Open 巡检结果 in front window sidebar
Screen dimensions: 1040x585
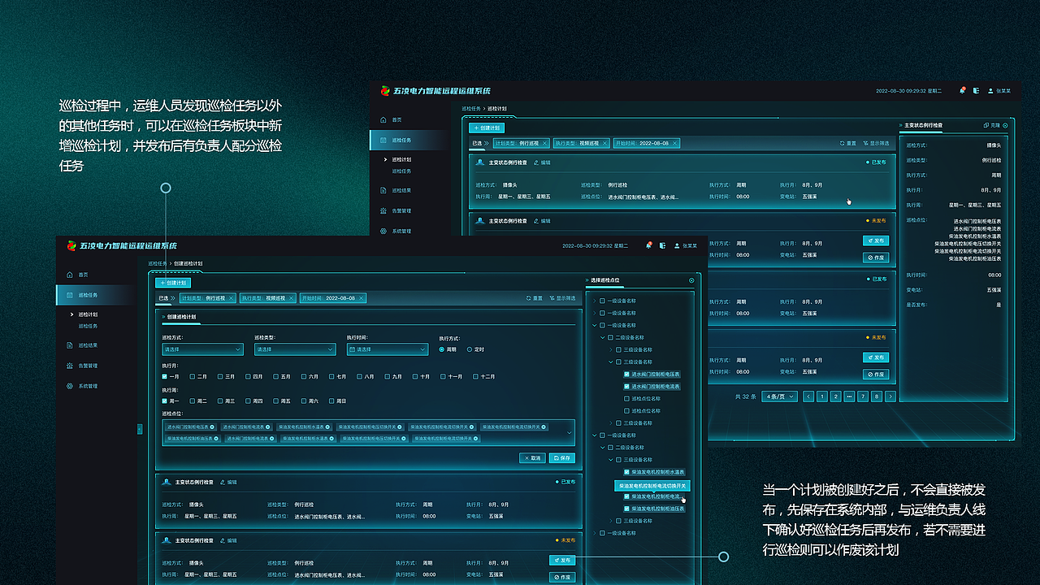tap(87, 345)
